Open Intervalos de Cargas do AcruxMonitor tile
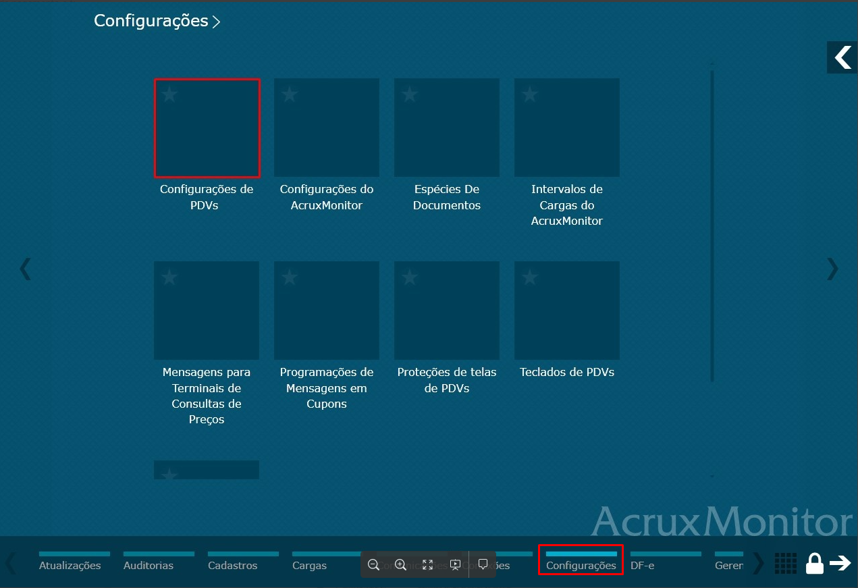The height and width of the screenshot is (588, 858). point(567,128)
